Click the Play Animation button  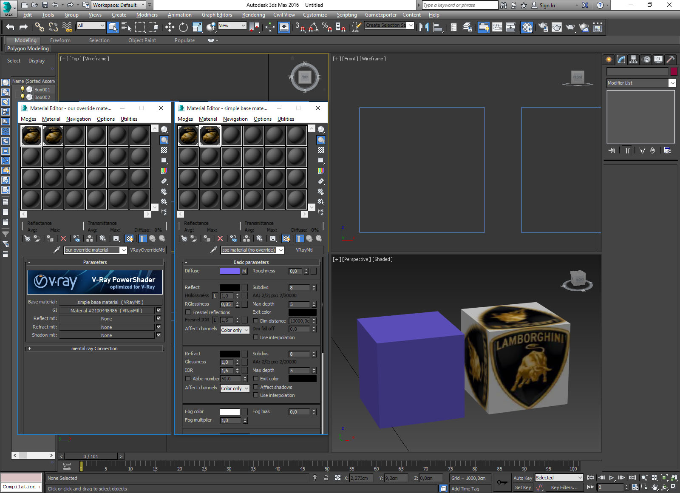point(612,478)
